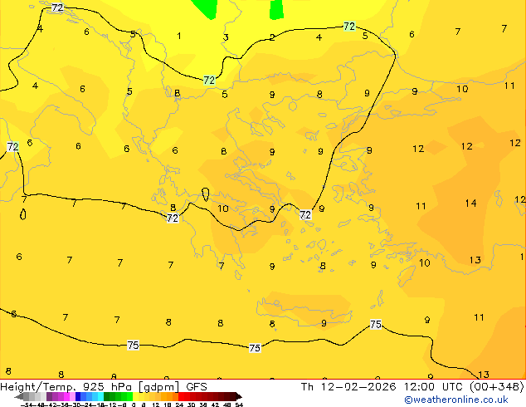Click the 'Th 12-02-2026' date text

[348, 387]
